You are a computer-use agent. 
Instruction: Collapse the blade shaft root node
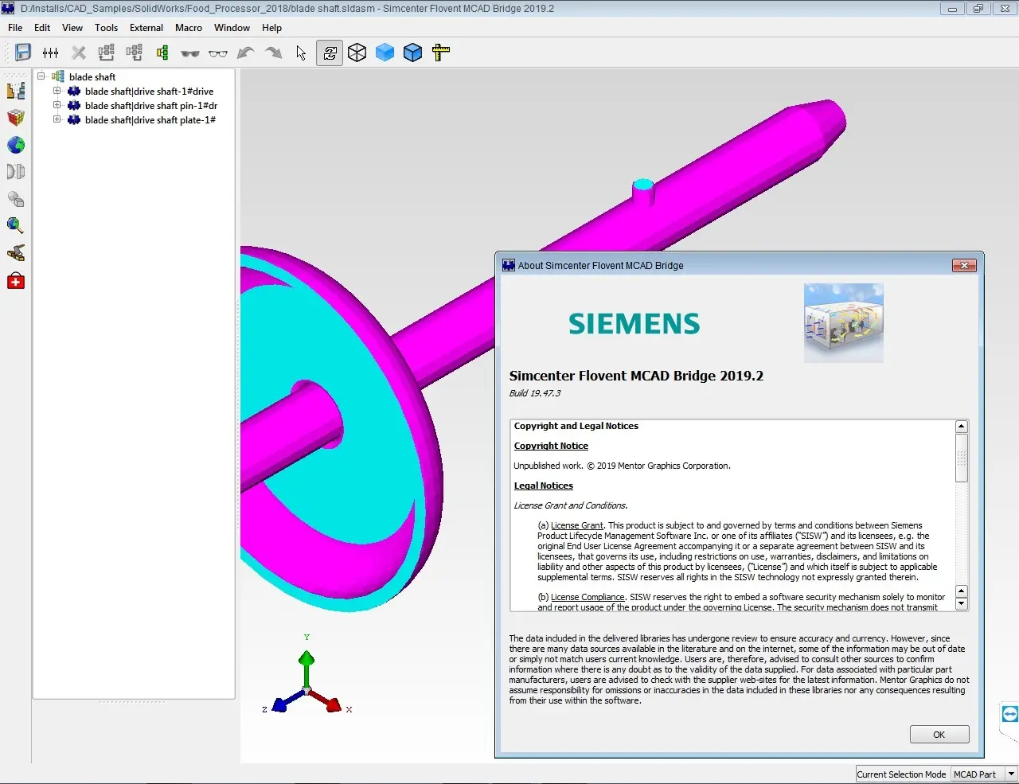(41, 76)
